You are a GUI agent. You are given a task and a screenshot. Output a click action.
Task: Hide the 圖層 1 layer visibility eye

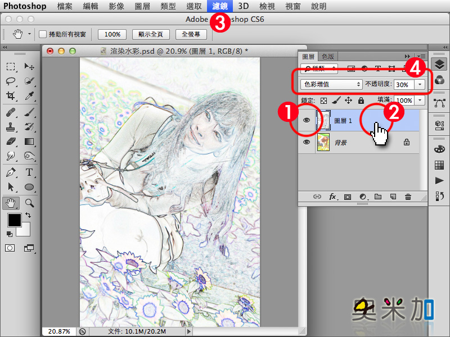[x=307, y=121]
